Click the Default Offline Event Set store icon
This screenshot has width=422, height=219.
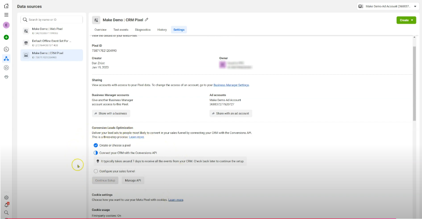(26, 43)
